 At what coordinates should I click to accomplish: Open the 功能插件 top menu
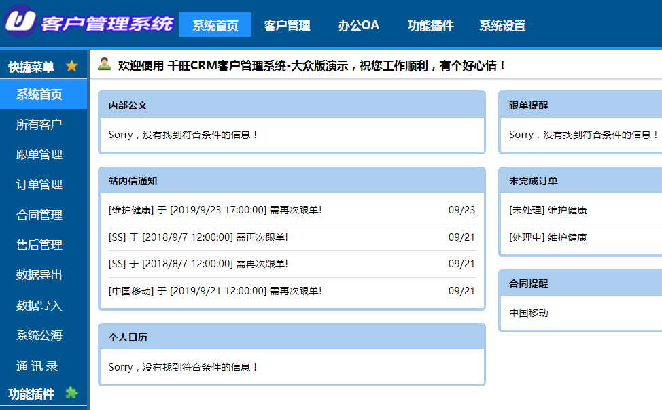pos(430,26)
